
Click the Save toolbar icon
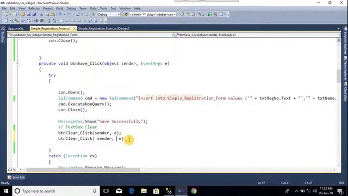coord(28,15)
